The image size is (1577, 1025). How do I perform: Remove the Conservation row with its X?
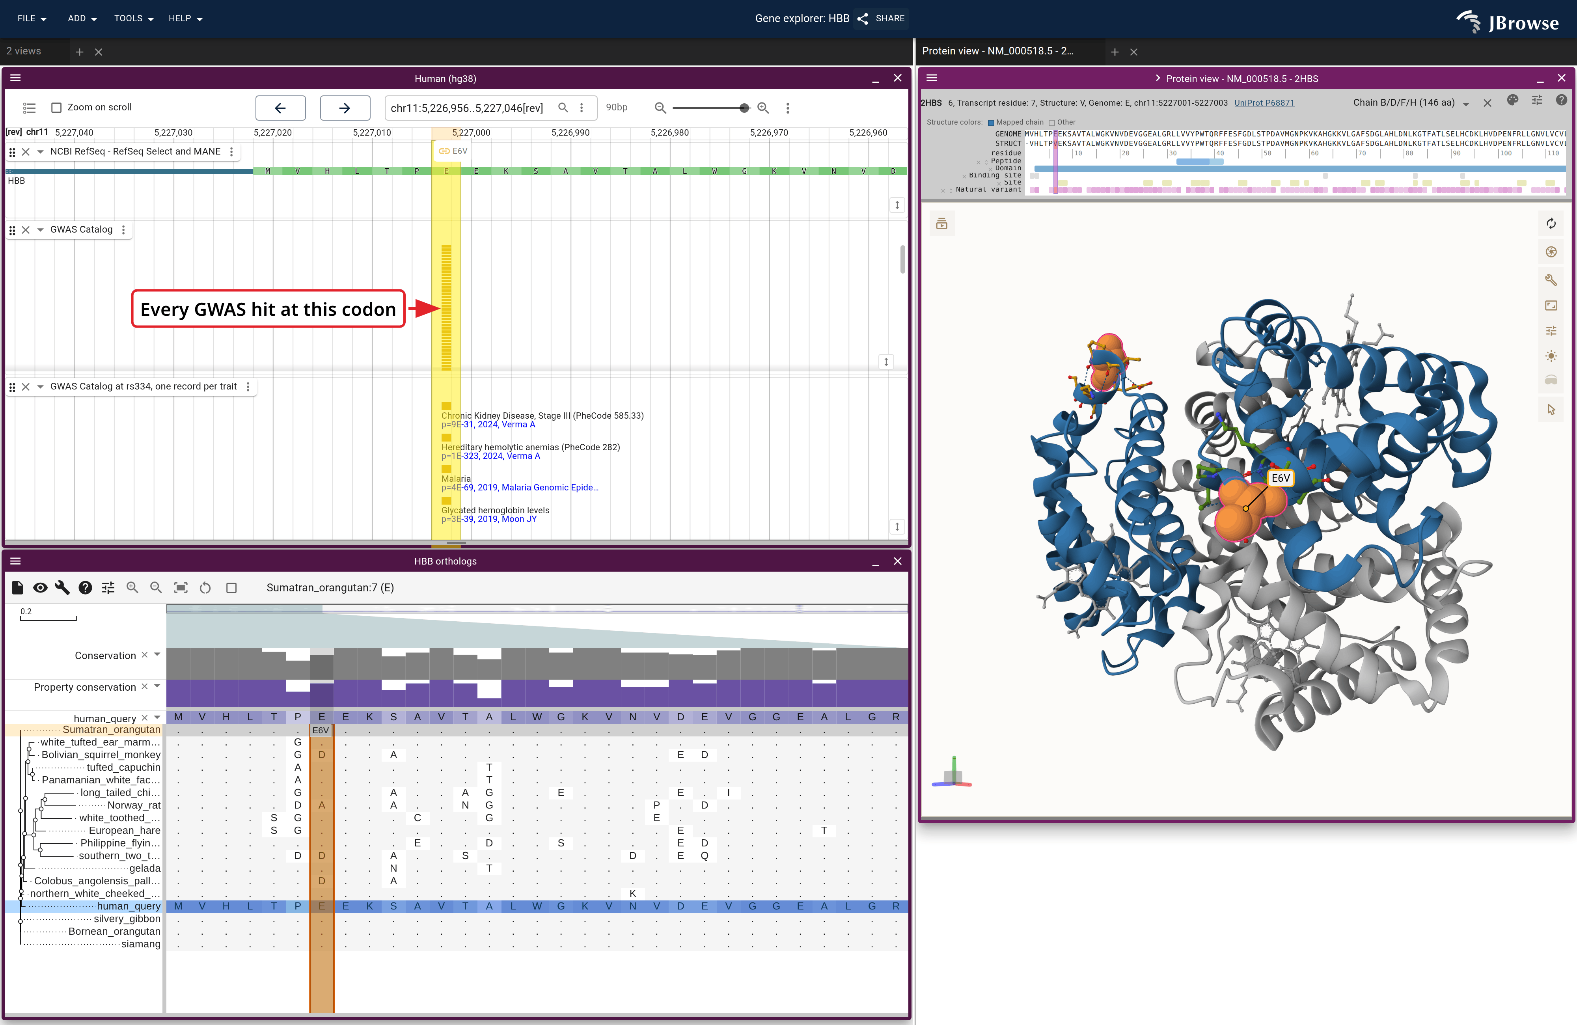point(144,655)
